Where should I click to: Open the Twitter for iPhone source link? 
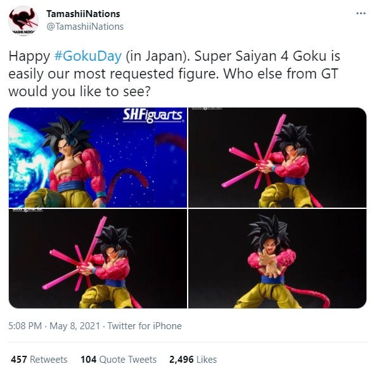point(145,325)
